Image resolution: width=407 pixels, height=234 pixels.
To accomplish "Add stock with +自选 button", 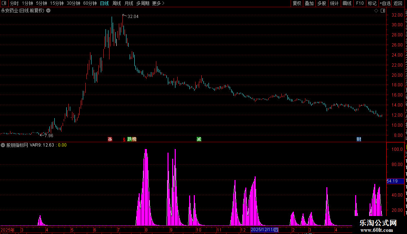I will point(385,3).
